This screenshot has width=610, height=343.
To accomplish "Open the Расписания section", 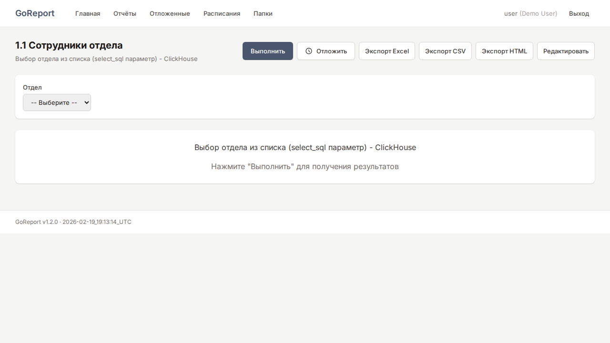I will (222, 13).
